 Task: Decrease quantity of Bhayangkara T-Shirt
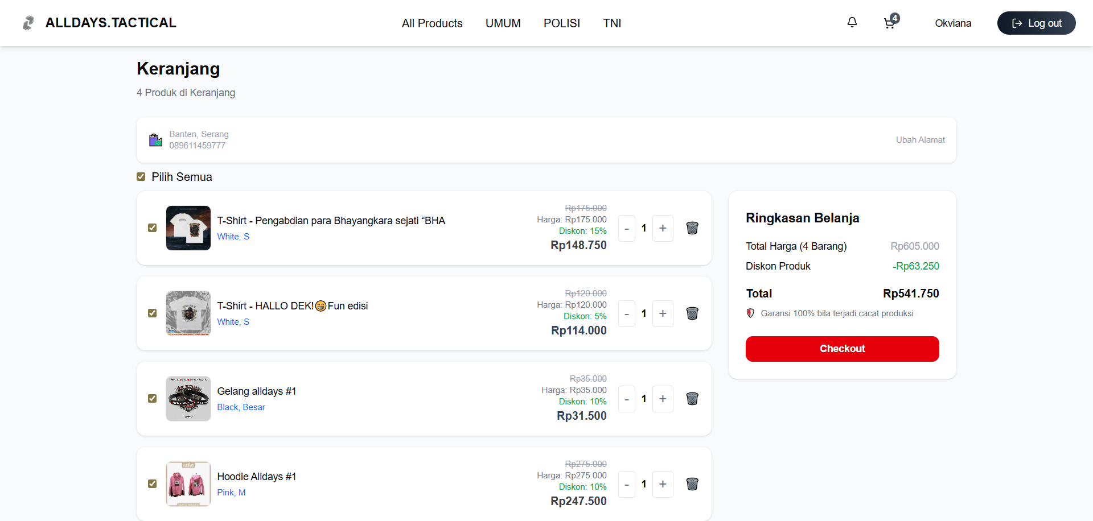[x=627, y=228]
